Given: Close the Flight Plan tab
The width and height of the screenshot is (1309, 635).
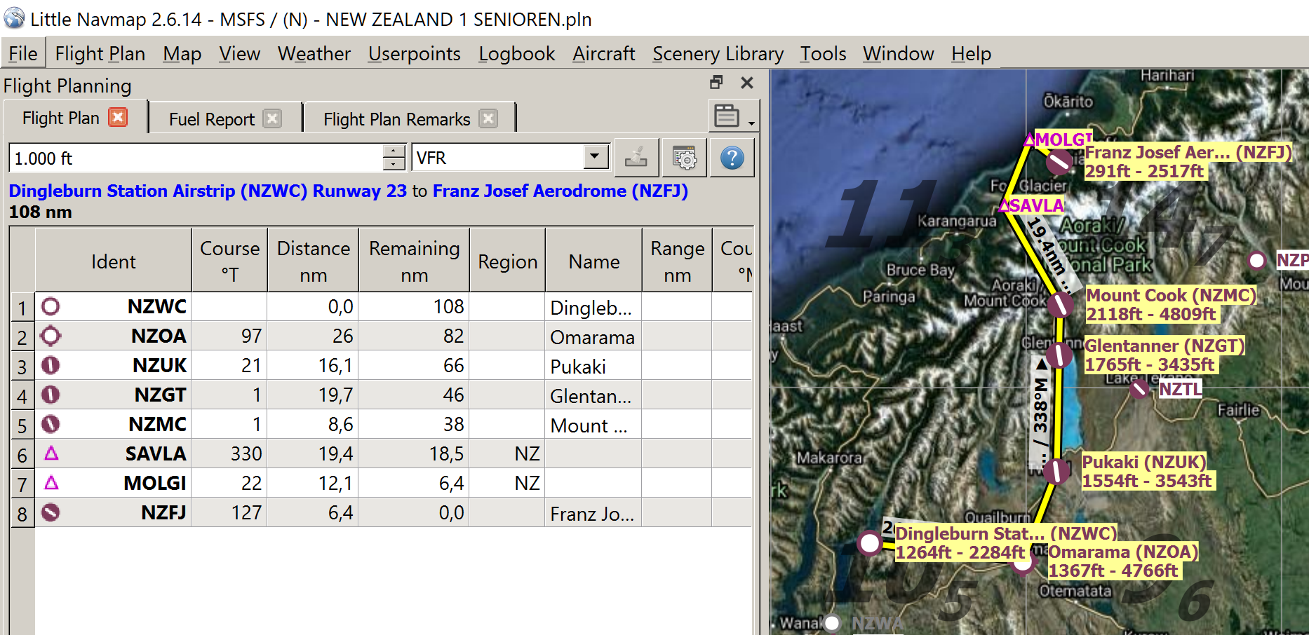Looking at the screenshot, I should point(118,117).
